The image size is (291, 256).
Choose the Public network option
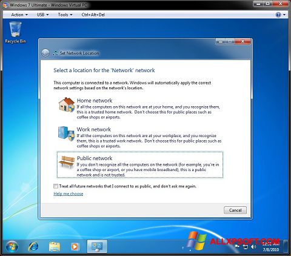(140, 165)
